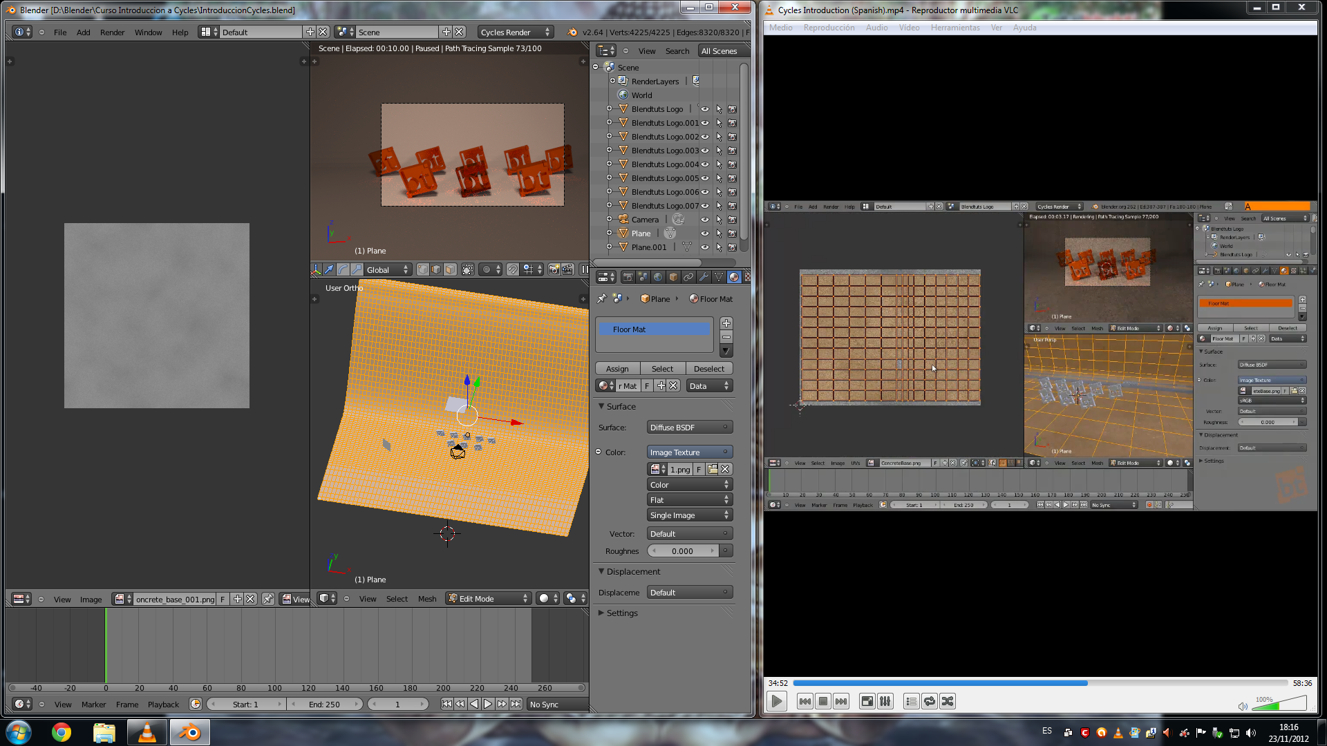Click the pin icon beside the Plane breadcrumb
Viewport: 1327px width, 746px height.
coord(602,298)
